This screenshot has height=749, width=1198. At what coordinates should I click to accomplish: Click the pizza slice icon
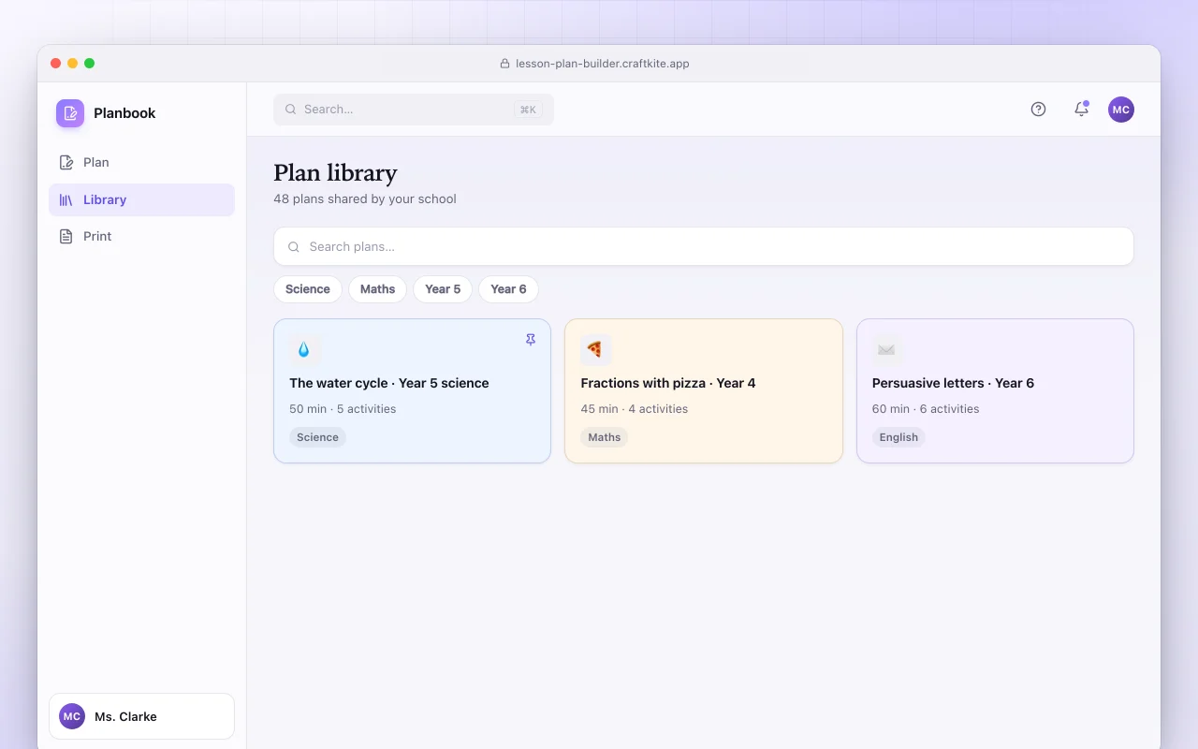coord(595,349)
